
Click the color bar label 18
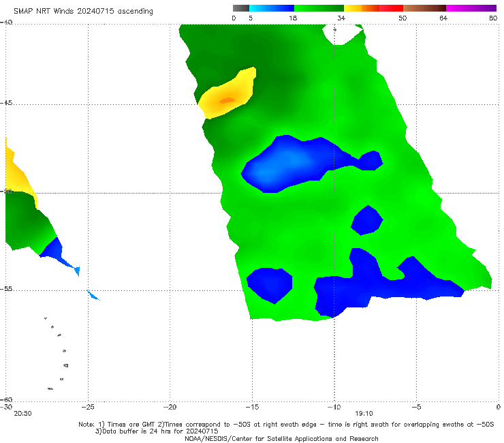pos(293,18)
